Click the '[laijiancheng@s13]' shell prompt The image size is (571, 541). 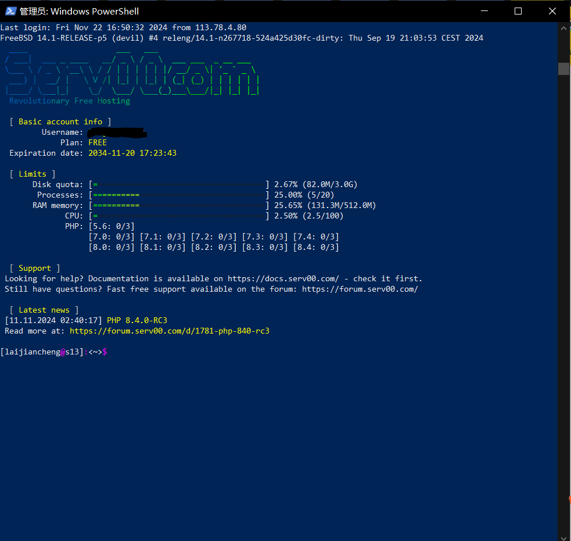42,352
